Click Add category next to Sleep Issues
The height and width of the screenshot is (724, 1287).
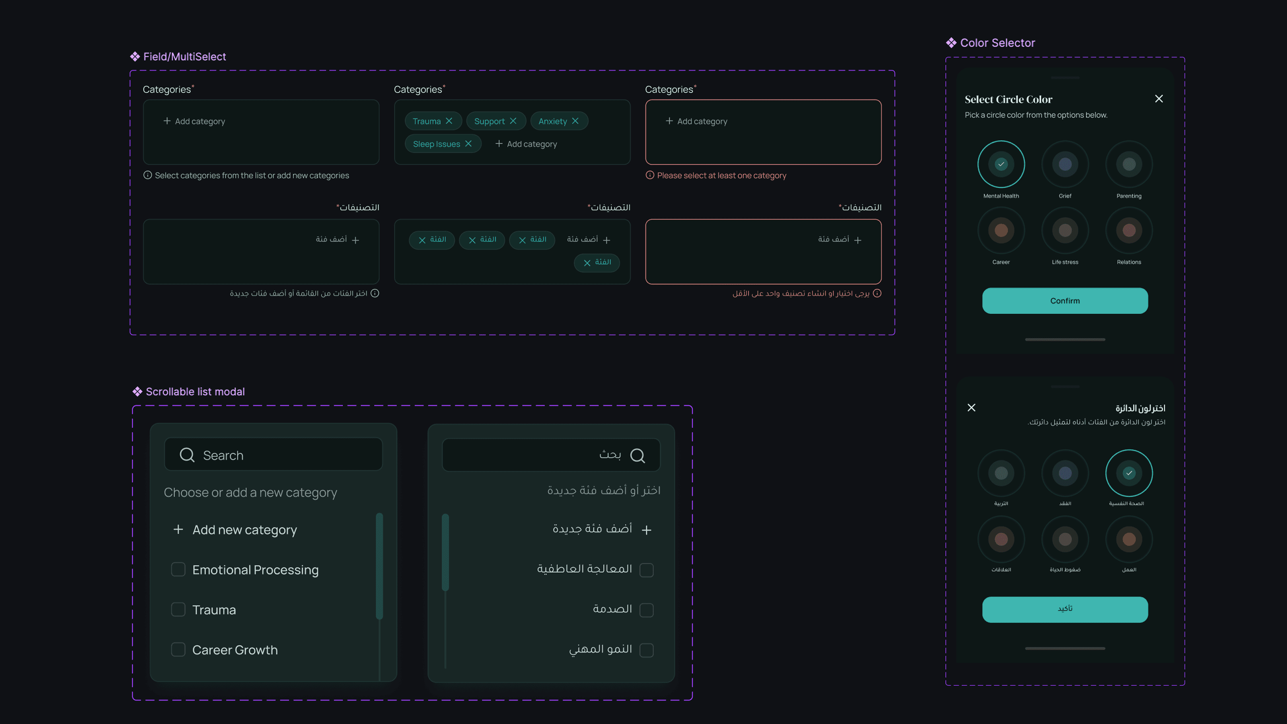pos(526,144)
